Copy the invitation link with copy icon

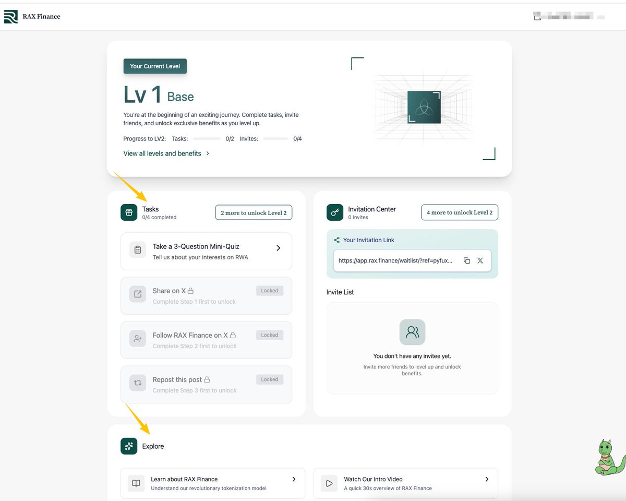[x=467, y=260]
